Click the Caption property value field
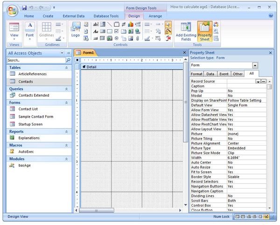This screenshot has height=225, width=280. [246, 86]
